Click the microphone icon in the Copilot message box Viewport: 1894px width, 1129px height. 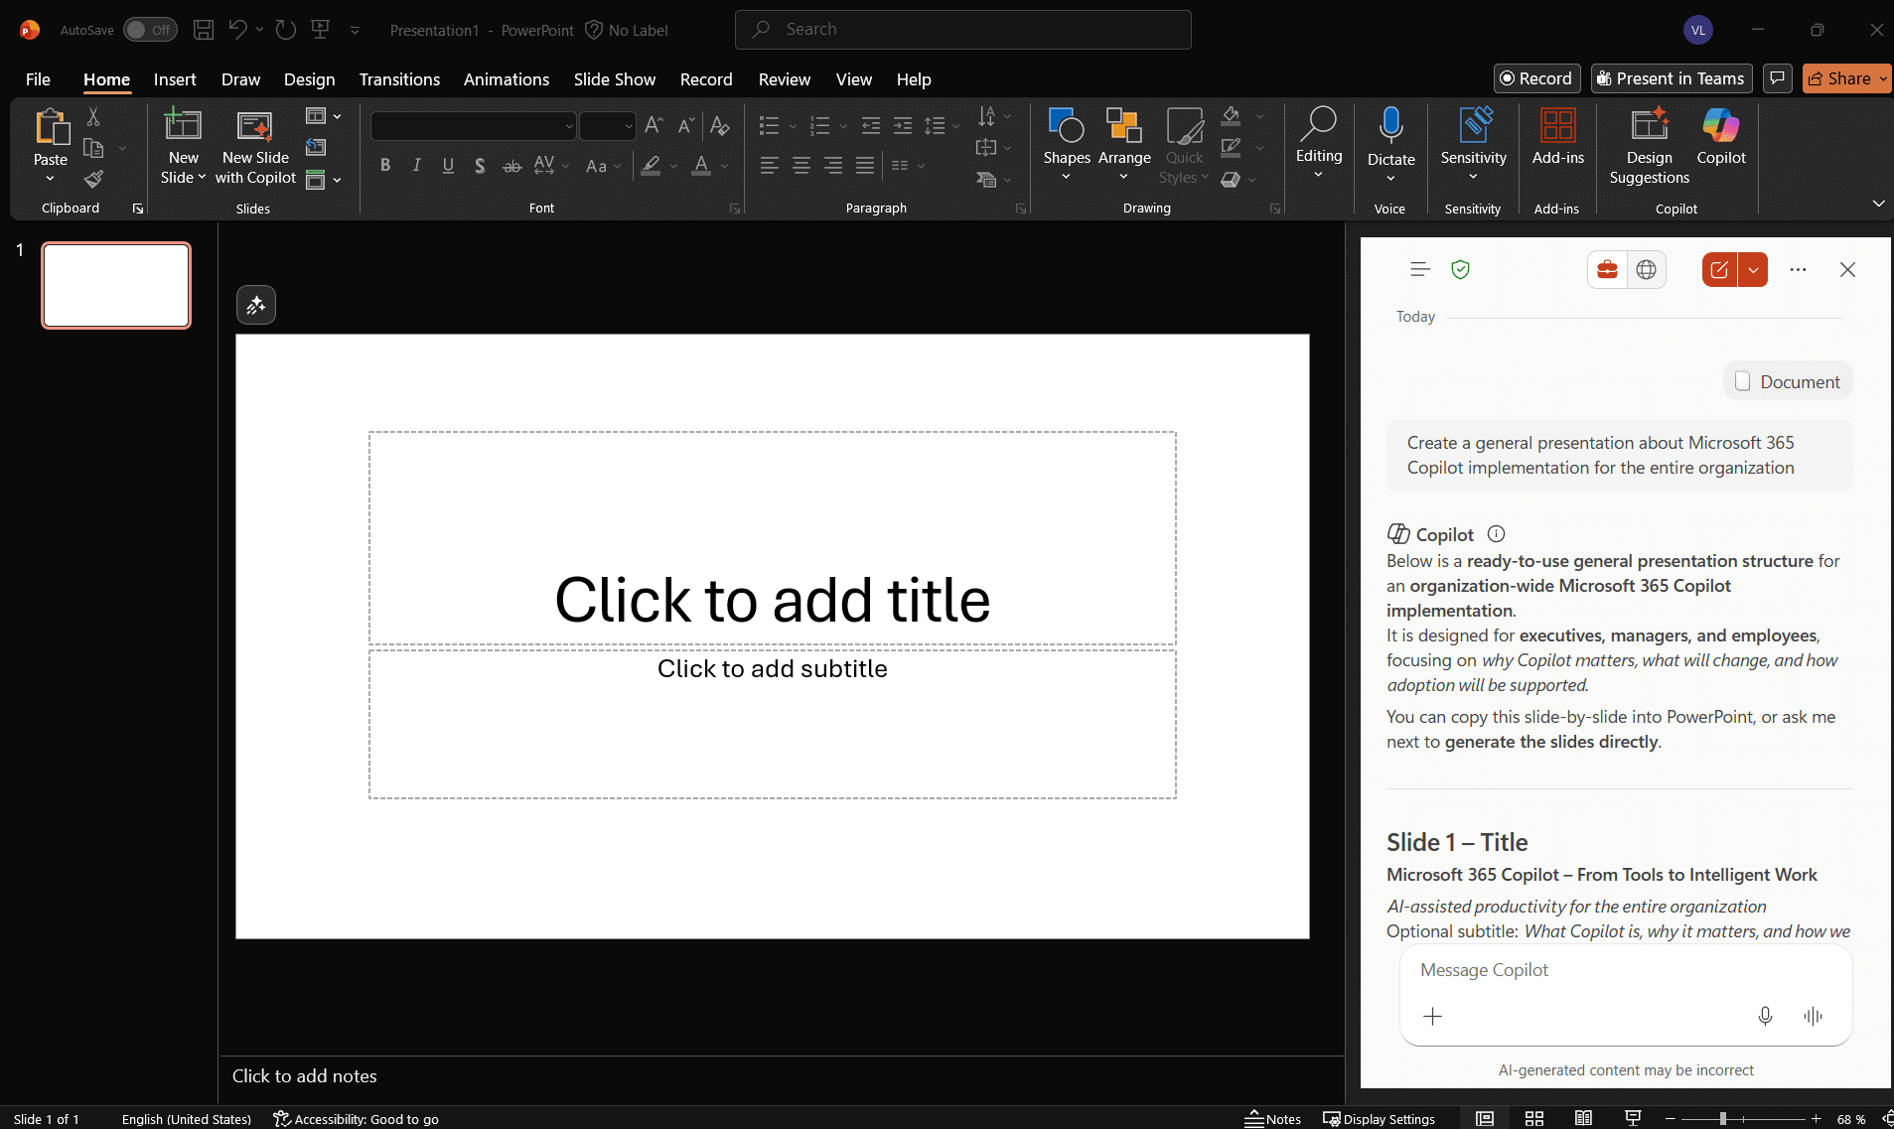1765,1016
